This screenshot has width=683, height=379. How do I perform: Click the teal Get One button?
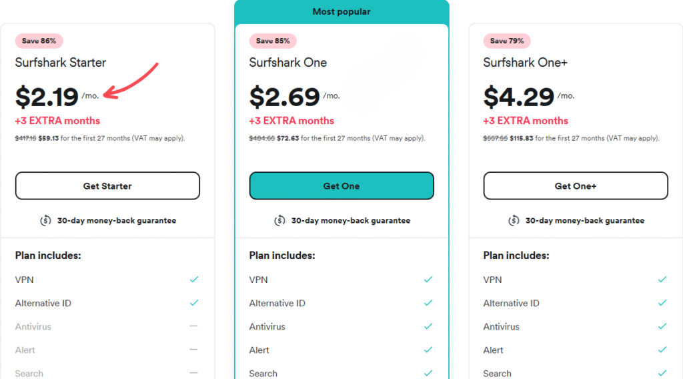pos(341,186)
